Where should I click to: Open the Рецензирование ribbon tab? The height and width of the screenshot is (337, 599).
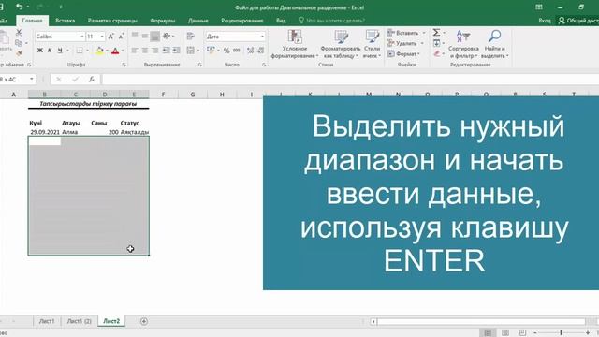241,21
